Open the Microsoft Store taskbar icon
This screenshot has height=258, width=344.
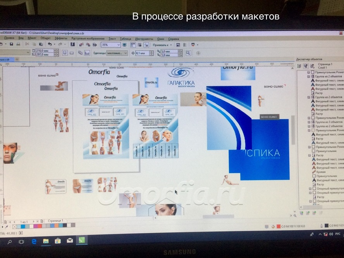coord(58,241)
